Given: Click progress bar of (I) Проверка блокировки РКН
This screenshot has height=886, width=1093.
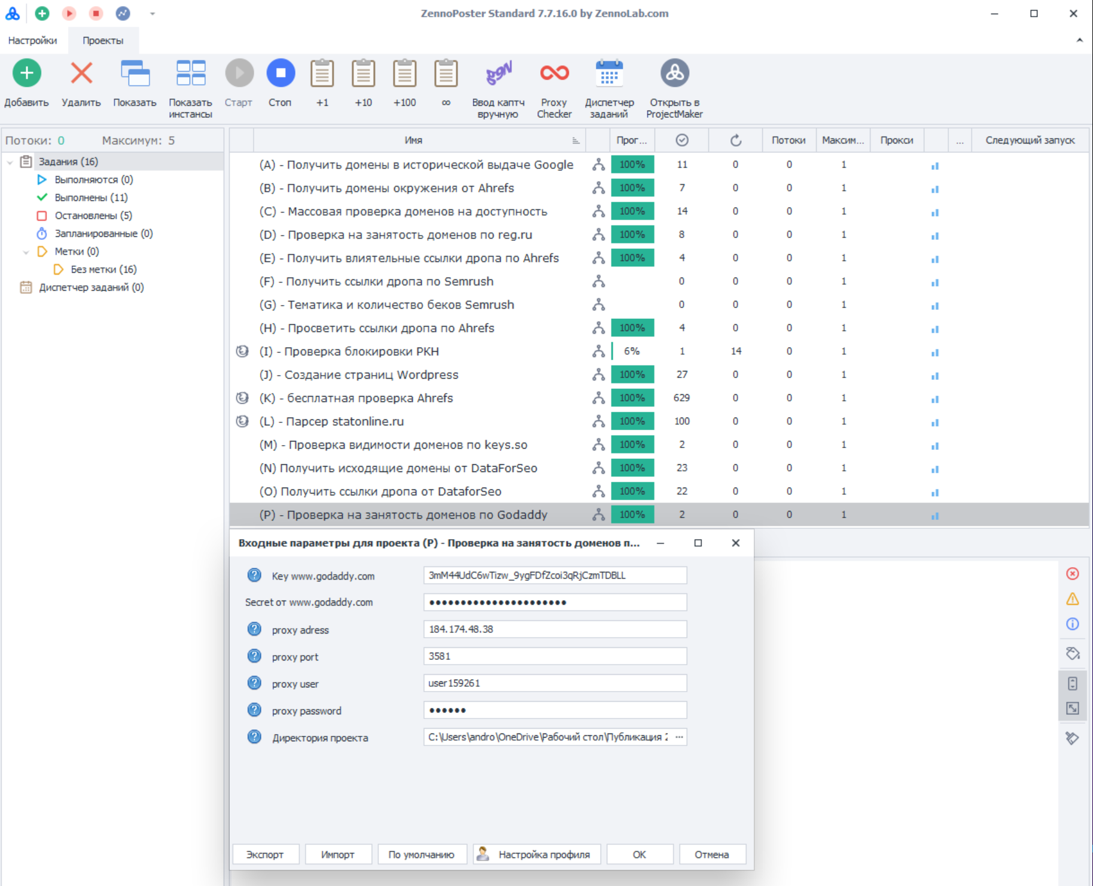Looking at the screenshot, I should 632,351.
